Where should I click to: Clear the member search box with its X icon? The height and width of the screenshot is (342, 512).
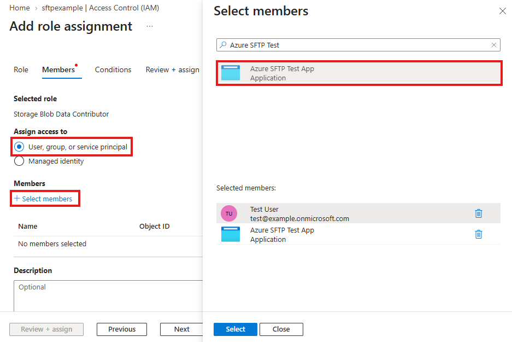pyautogui.click(x=494, y=45)
